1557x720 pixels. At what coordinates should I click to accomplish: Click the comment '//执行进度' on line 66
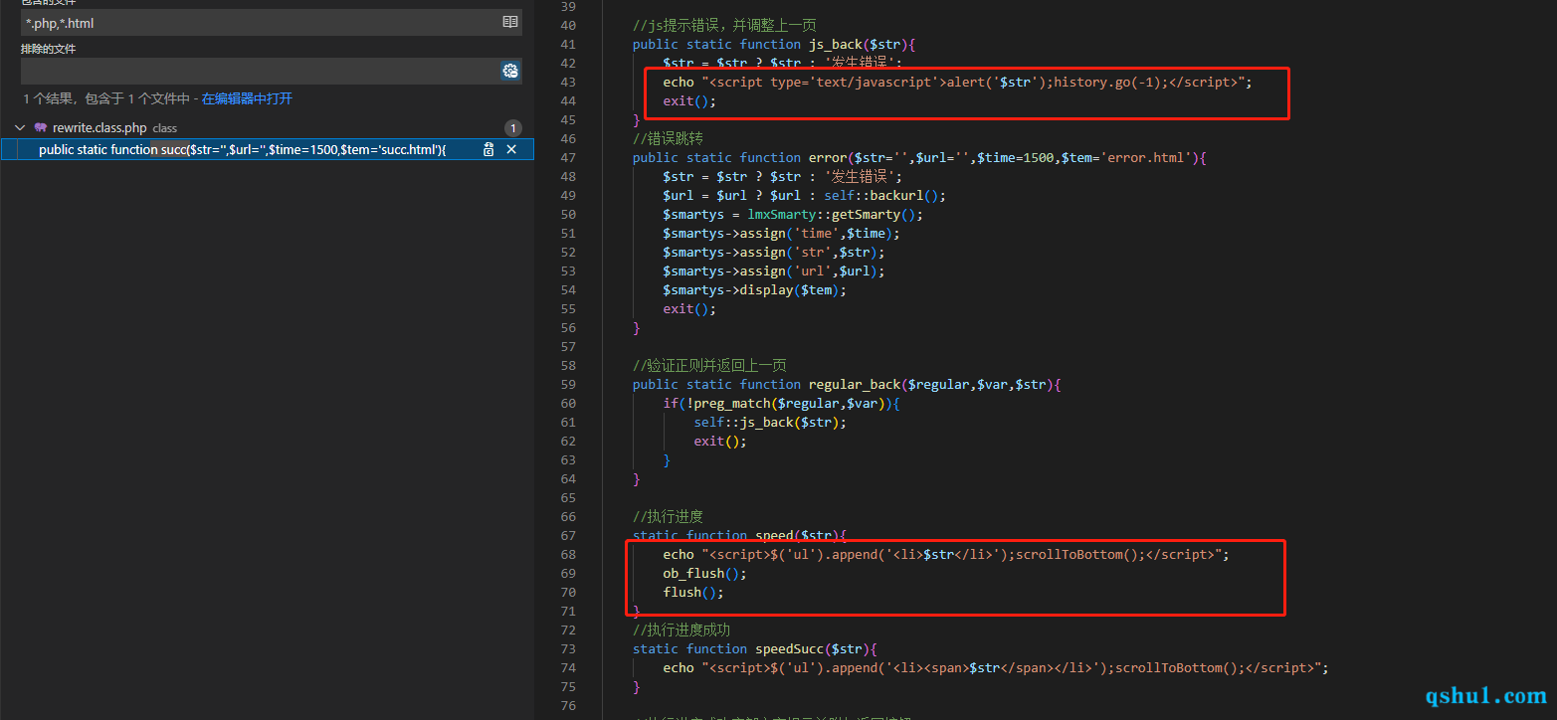[x=668, y=516]
